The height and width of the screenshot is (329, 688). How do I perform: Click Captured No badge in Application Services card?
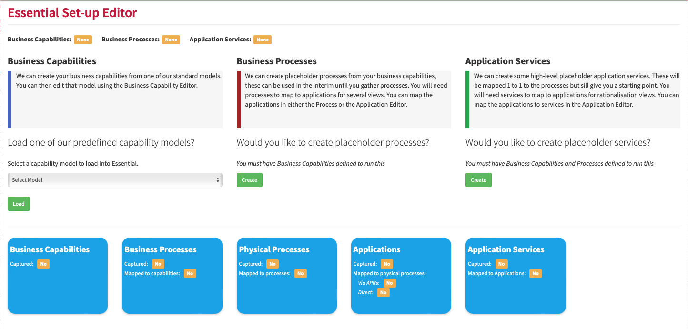tap(501, 264)
